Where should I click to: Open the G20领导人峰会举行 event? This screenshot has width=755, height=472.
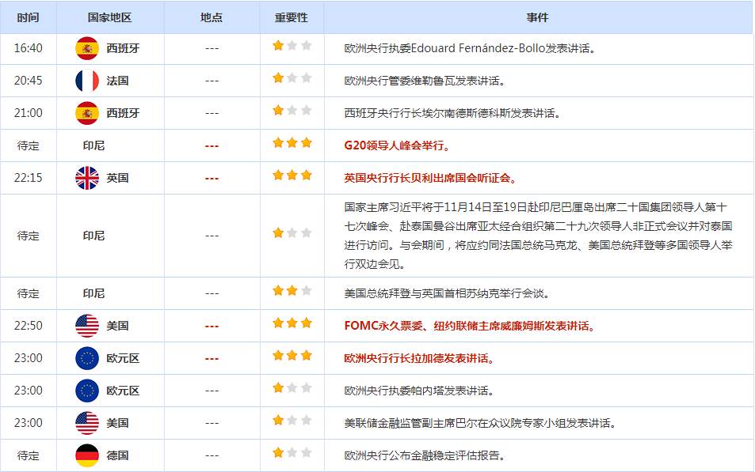[x=397, y=145]
